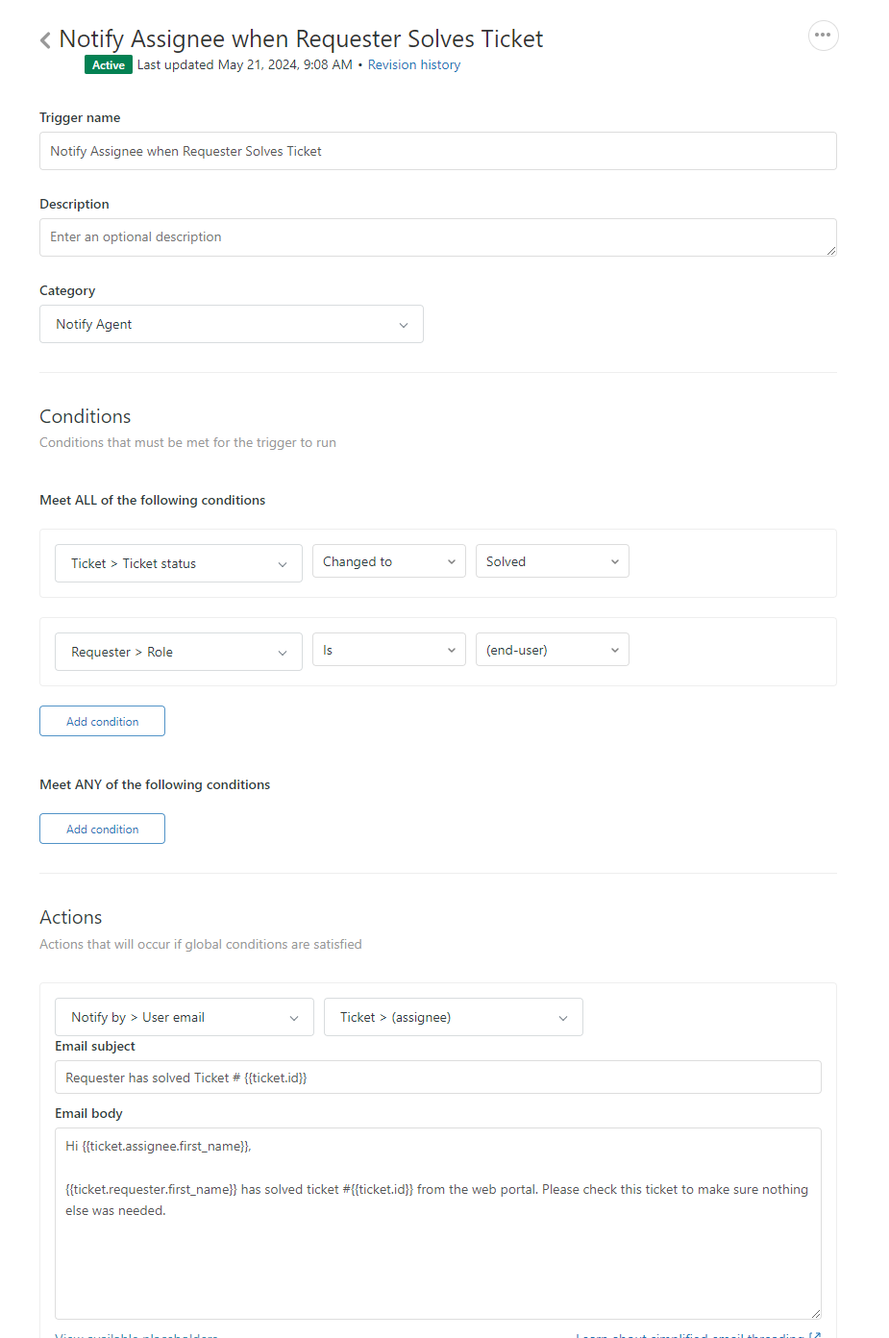This screenshot has width=889, height=1338.
Task: Open the Notify by > User email dropdown
Action: coord(184,1018)
